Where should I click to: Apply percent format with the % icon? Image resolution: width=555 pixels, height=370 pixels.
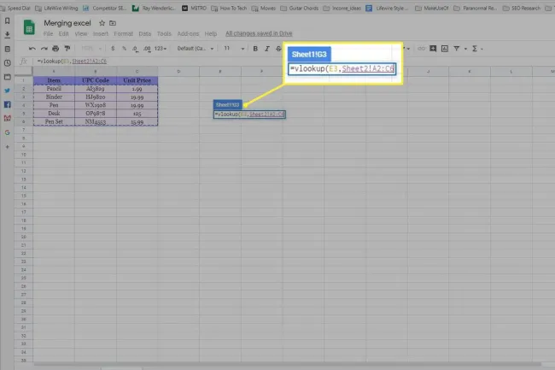[125, 49]
